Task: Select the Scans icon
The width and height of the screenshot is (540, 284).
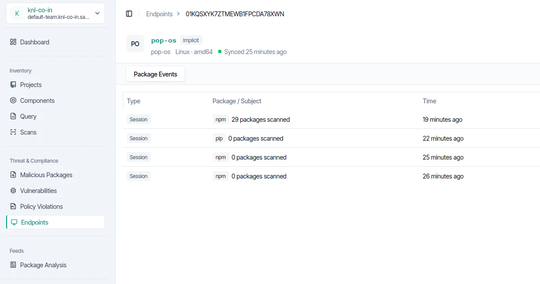Action: (x=13, y=132)
